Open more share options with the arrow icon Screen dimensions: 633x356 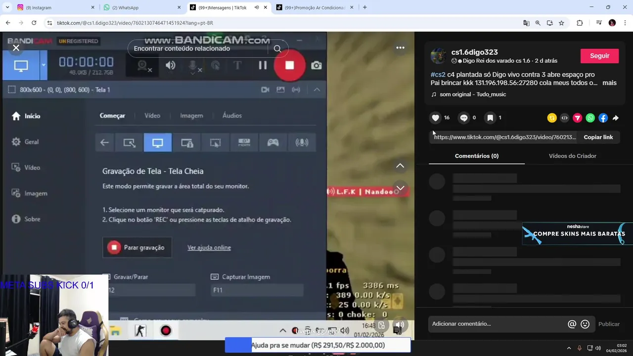616,118
